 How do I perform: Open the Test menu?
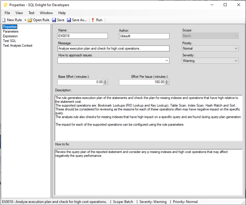coord(31,13)
